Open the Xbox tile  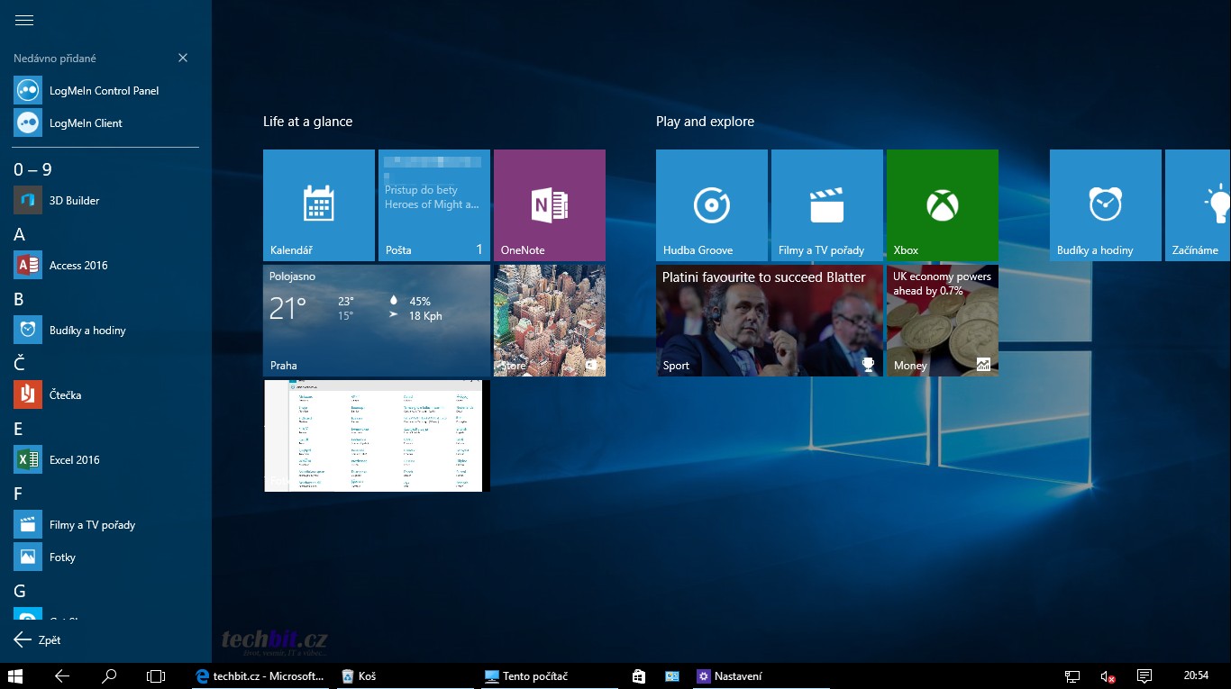tap(942, 205)
